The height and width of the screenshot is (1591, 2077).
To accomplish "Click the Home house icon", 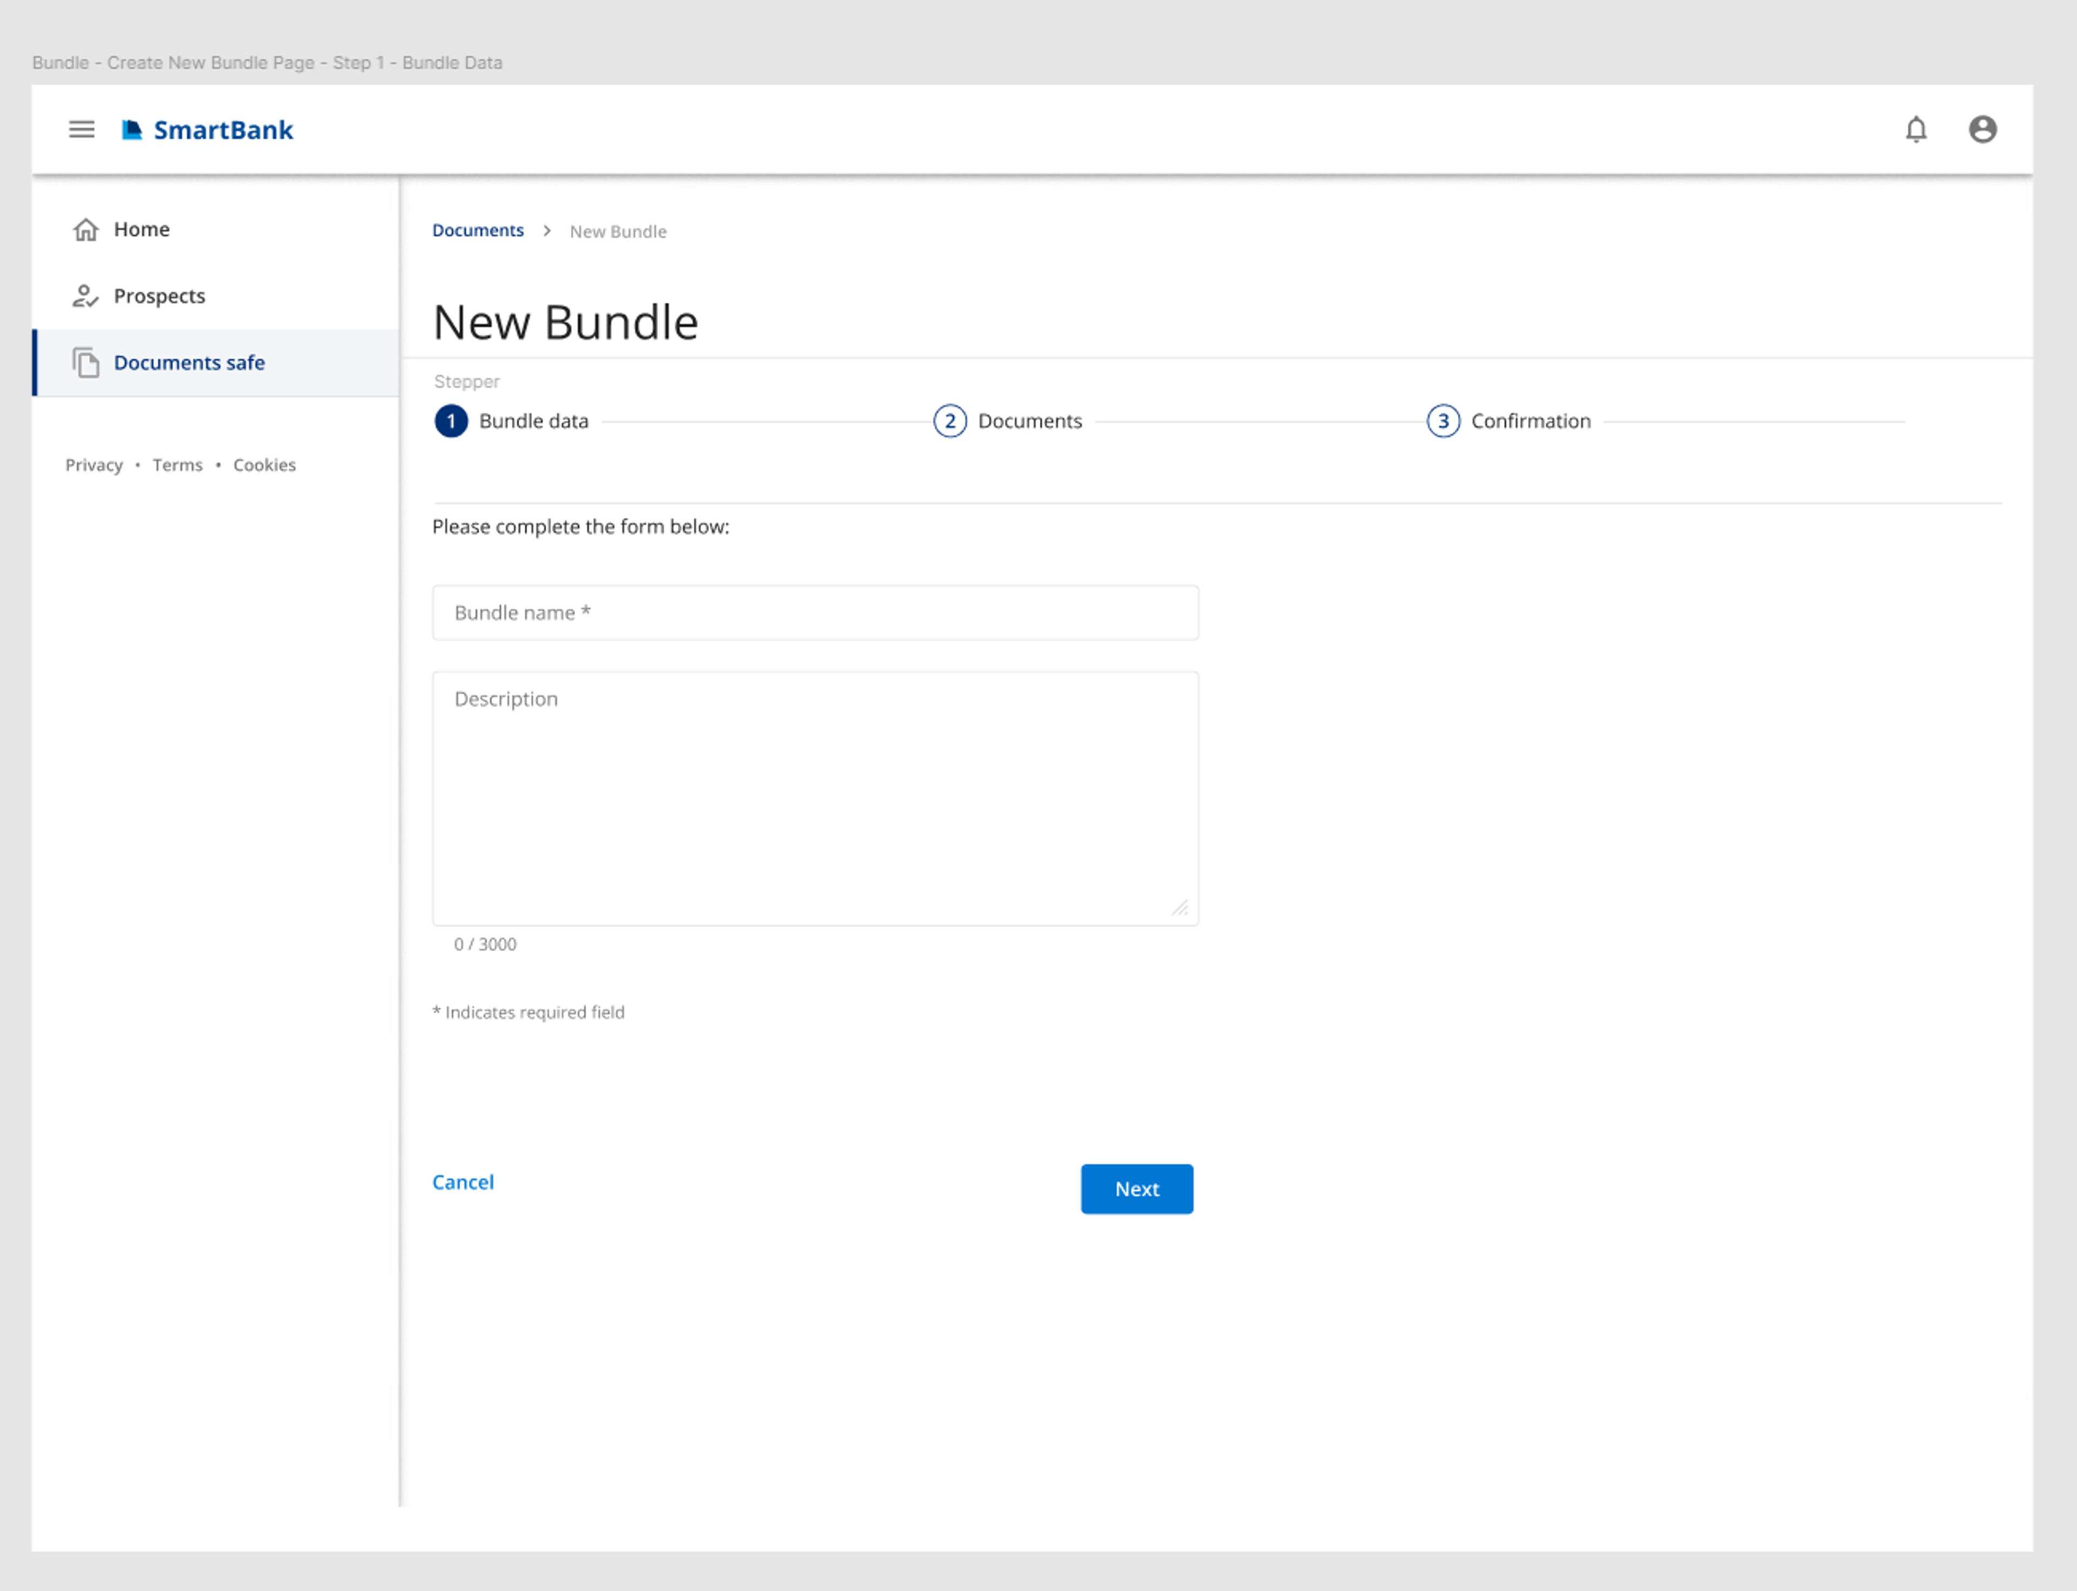I will 86,229.
